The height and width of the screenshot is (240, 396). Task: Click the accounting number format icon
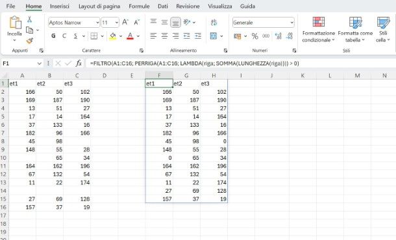pyautogui.click(x=237, y=36)
